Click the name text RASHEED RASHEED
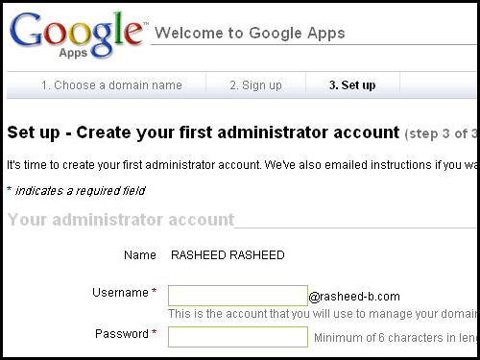480x360 pixels. (x=228, y=255)
